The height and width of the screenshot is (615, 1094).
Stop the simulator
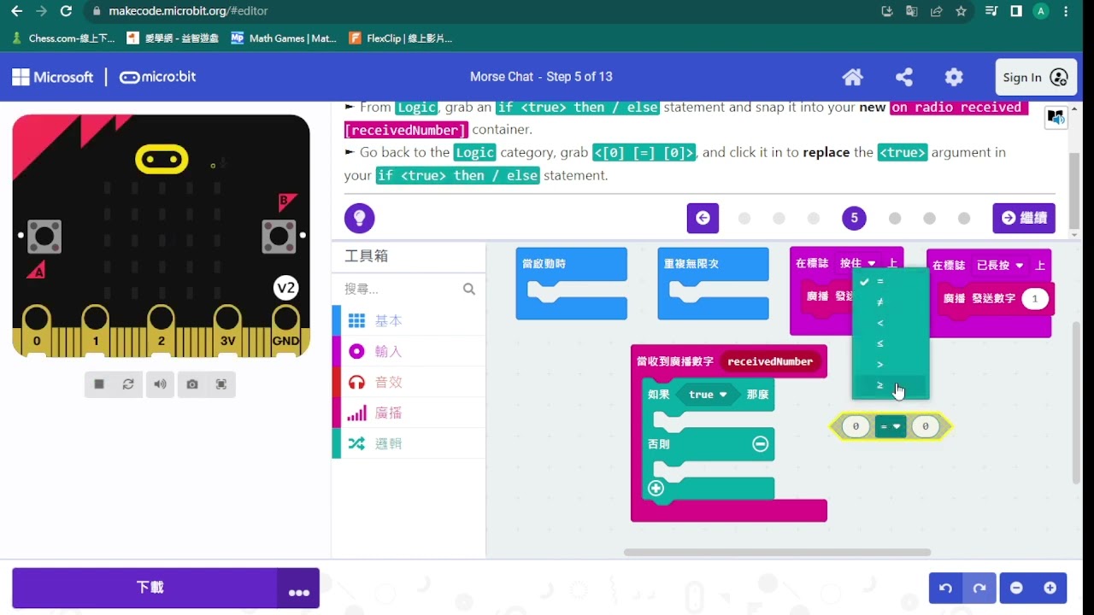[x=99, y=384]
